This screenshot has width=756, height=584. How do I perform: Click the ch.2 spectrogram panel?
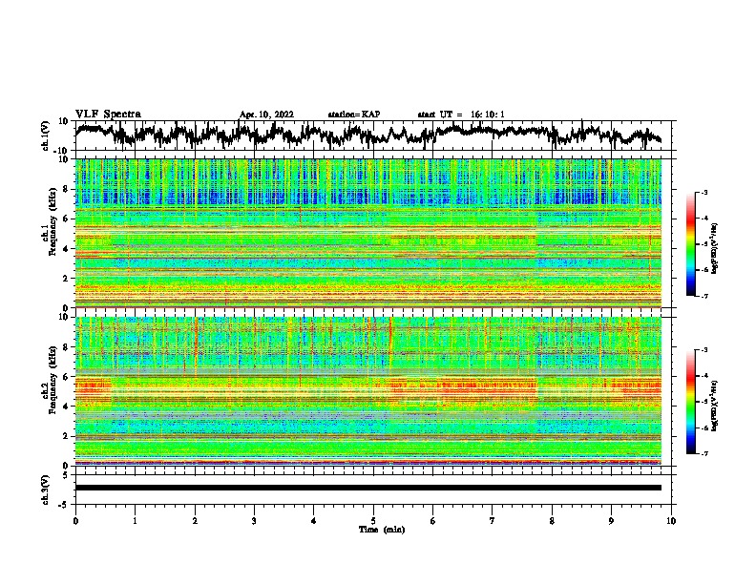click(x=367, y=391)
